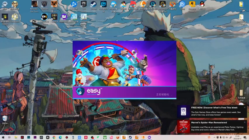Open the MuMu emulator desktop shortcut
This screenshot has width=249, height=140.
point(113,6)
